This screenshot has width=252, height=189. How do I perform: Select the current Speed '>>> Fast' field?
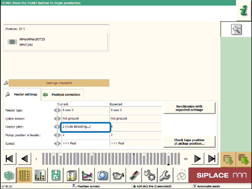(x=85, y=143)
